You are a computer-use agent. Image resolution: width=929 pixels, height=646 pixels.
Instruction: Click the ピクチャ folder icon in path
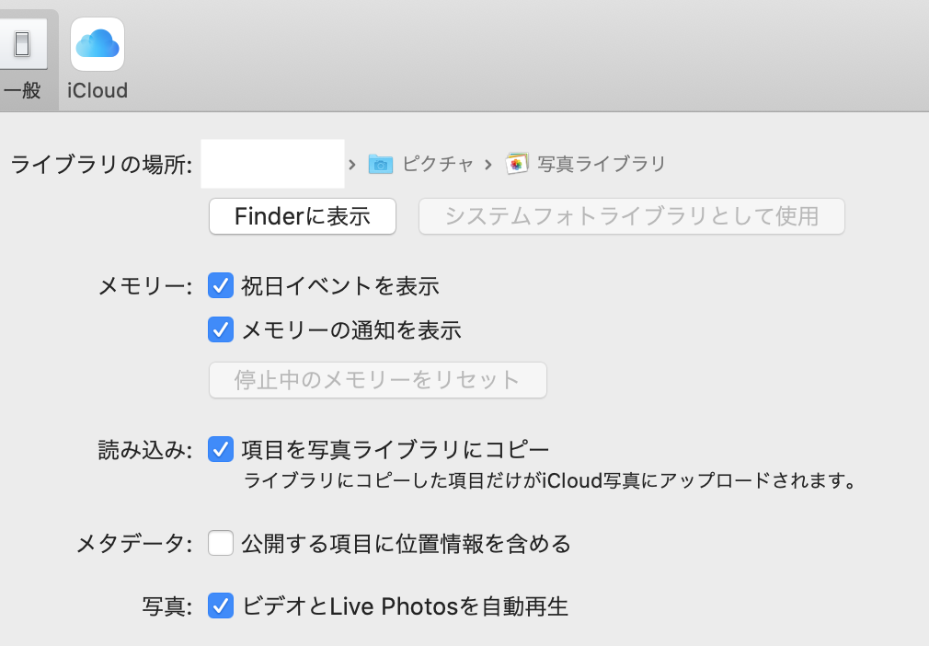[380, 165]
